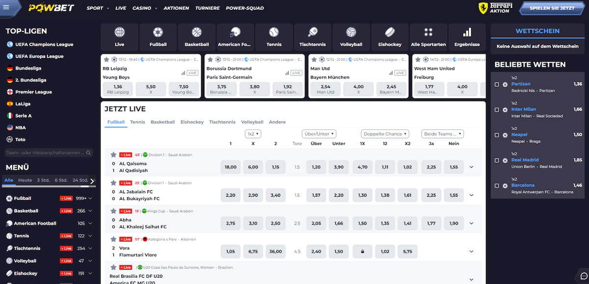Tick the Barcelona bet checkbox
Image resolution: width=589 pixels, height=284 pixels.
(497, 186)
